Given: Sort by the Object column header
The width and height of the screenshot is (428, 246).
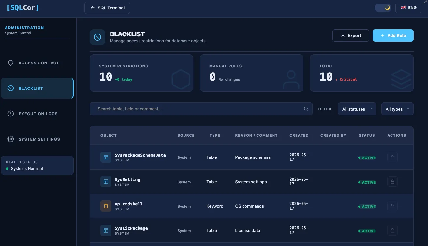Looking at the screenshot, I should (109, 135).
